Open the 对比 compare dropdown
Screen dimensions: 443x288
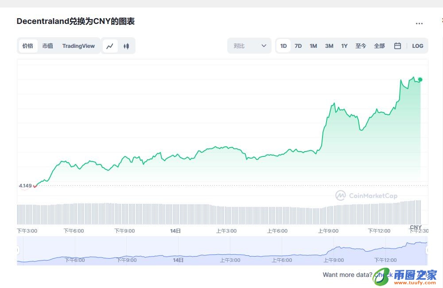pyautogui.click(x=249, y=46)
